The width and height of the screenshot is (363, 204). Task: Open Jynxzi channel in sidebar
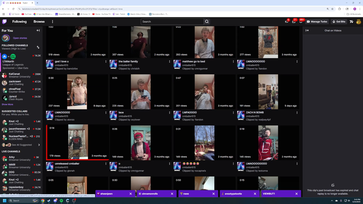coord(22,97)
